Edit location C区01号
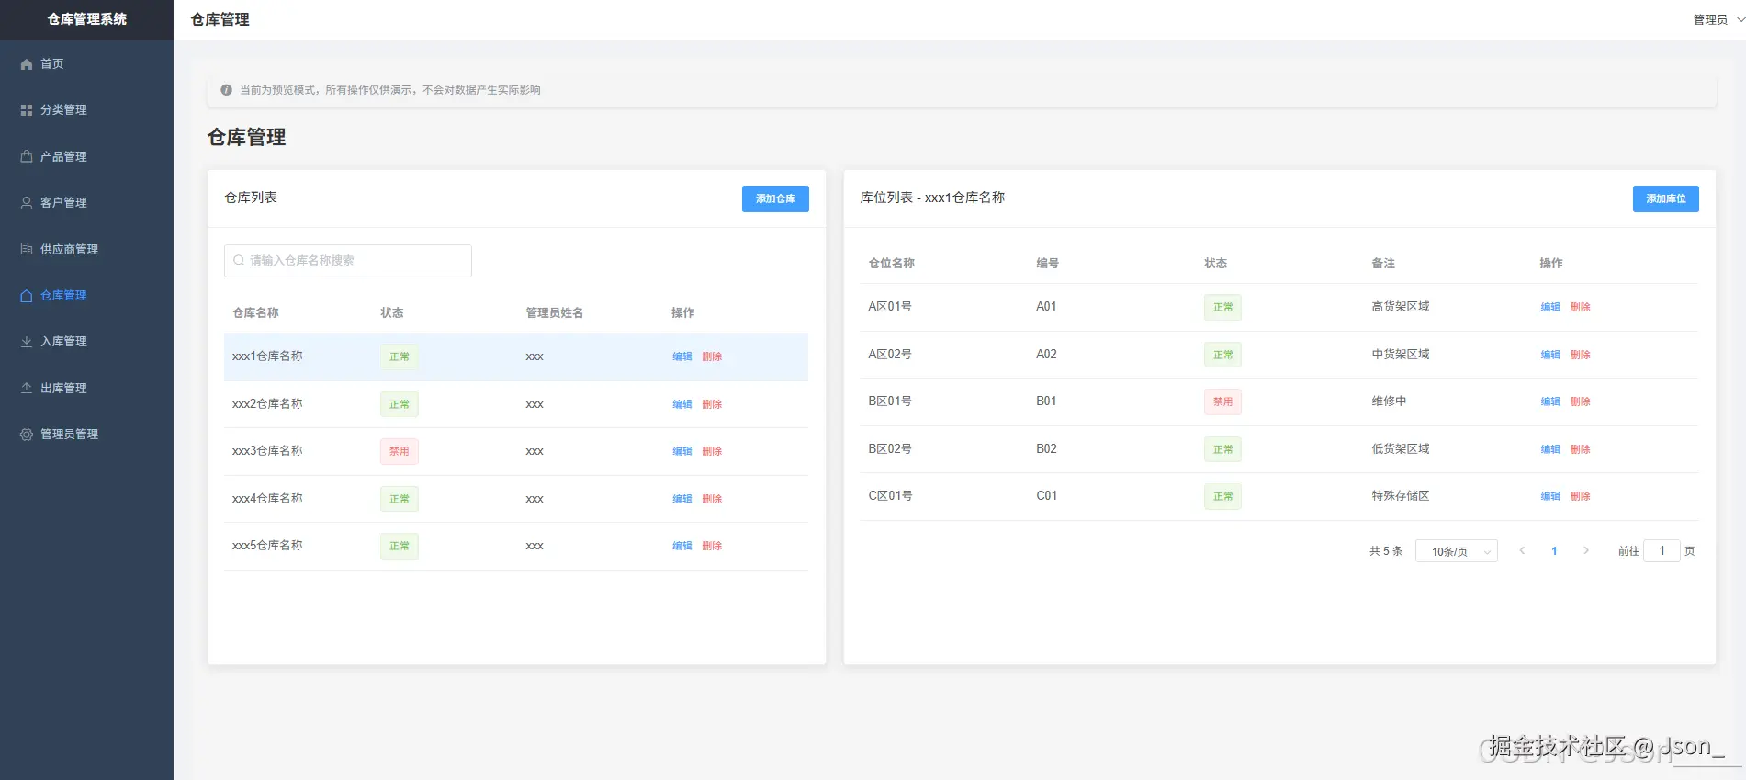 click(x=1550, y=496)
